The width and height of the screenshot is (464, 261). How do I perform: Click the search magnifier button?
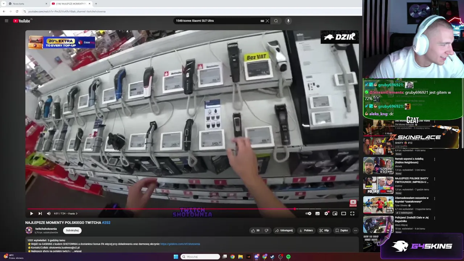coord(276,21)
